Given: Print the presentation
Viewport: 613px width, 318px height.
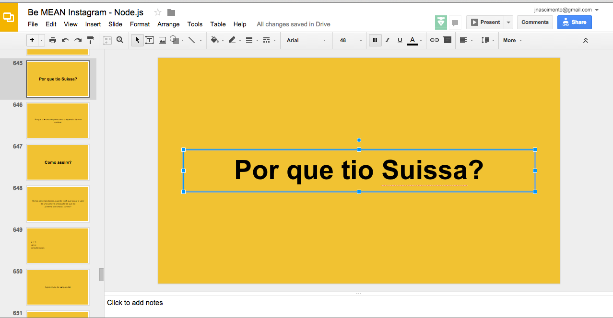Looking at the screenshot, I should pyautogui.click(x=53, y=40).
